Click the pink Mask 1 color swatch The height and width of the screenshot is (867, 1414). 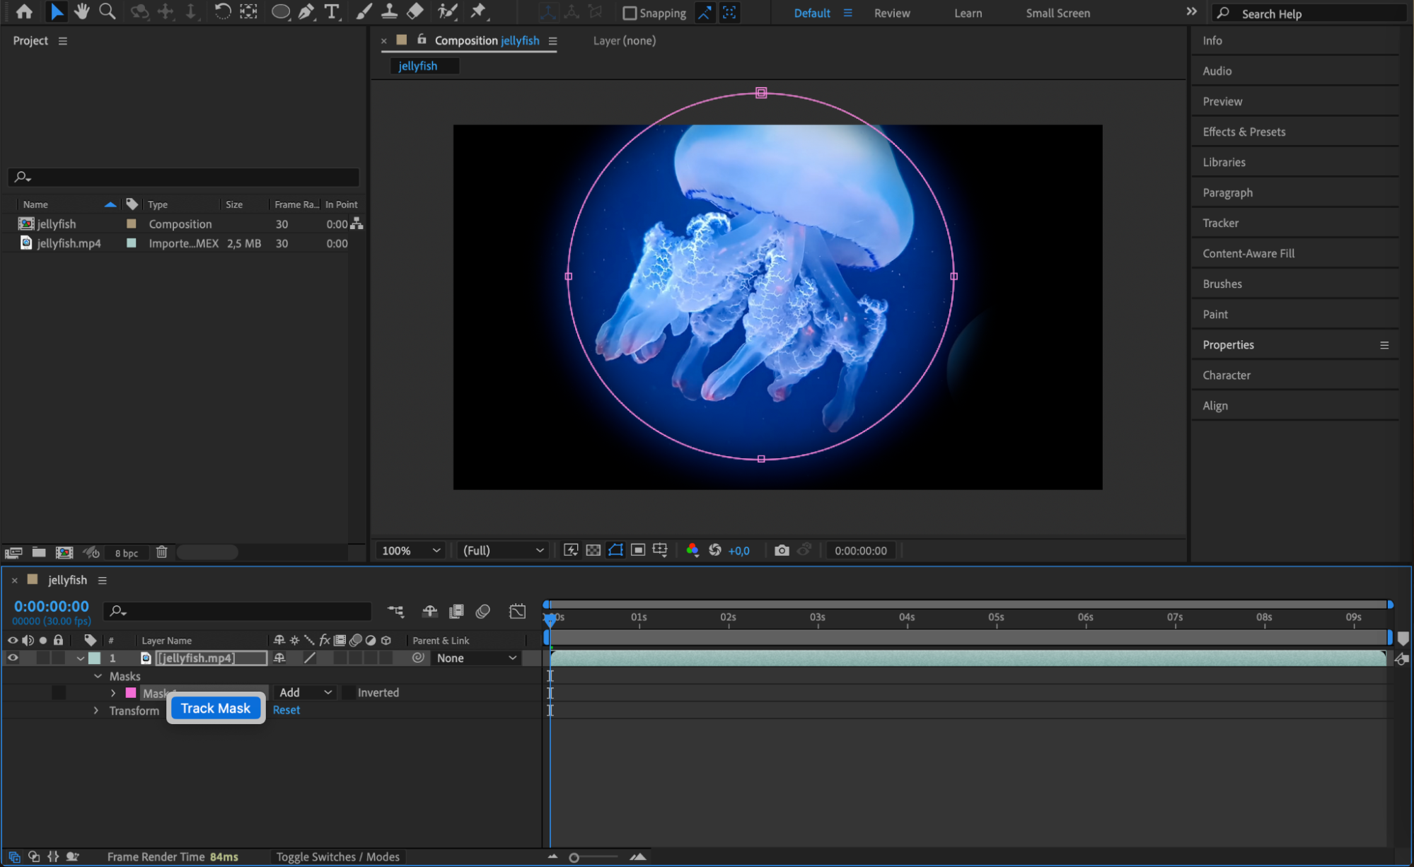(x=131, y=692)
